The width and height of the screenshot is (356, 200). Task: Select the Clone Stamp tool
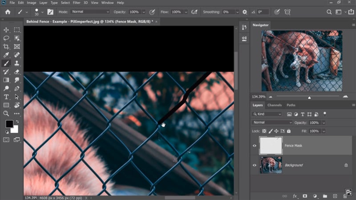coord(17,63)
